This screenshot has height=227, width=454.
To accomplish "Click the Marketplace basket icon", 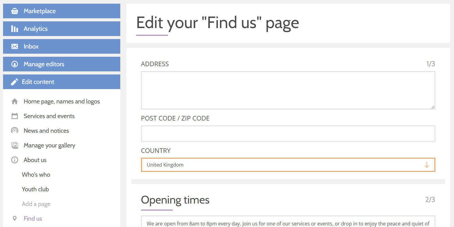I will tap(14, 11).
